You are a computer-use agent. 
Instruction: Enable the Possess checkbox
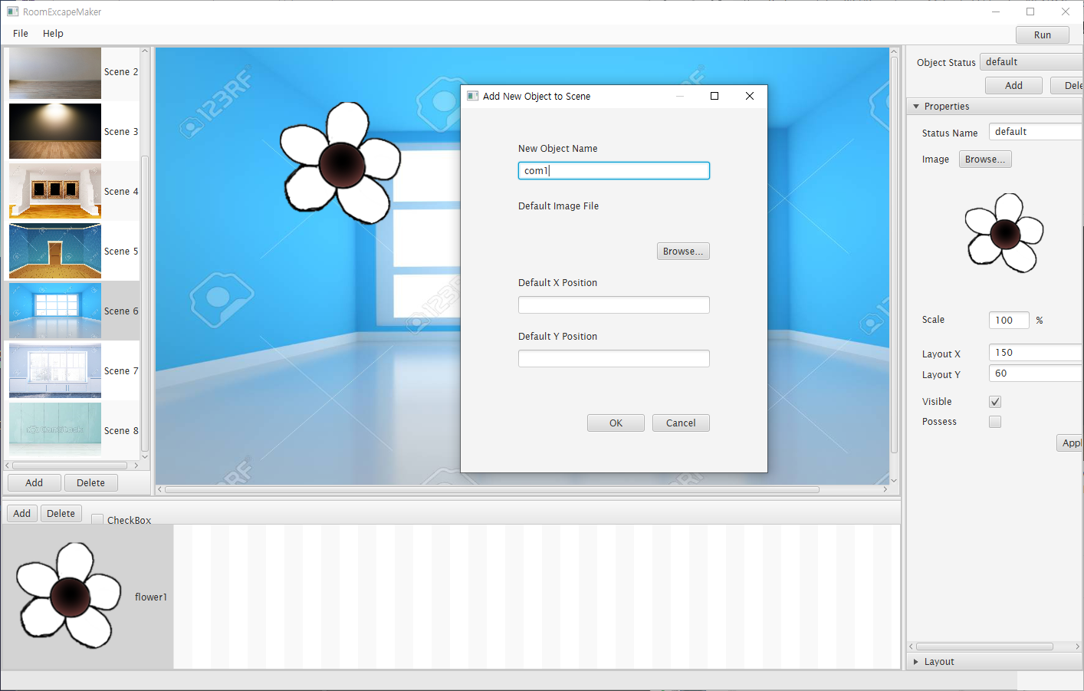click(995, 422)
